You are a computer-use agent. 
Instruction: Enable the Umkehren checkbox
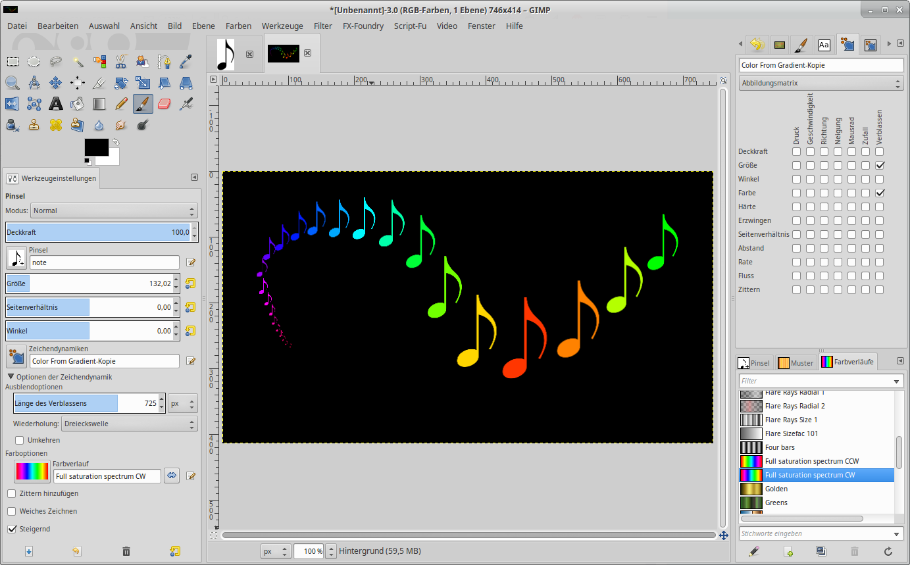(x=20, y=440)
